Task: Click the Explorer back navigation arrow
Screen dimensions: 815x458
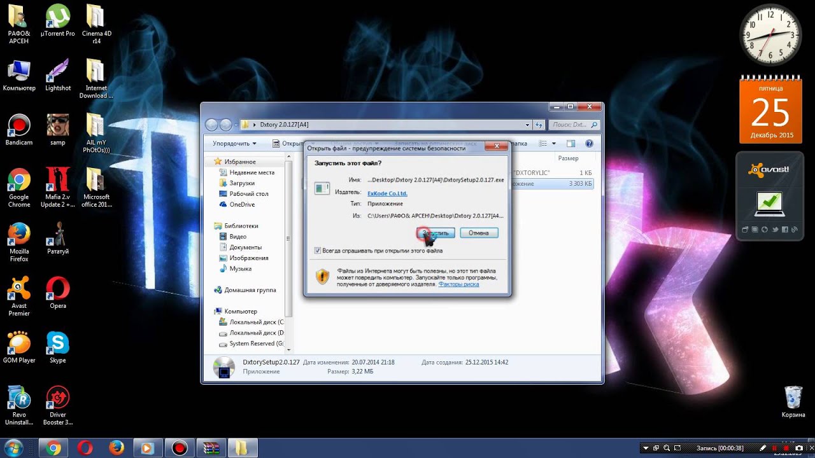Action: point(212,125)
